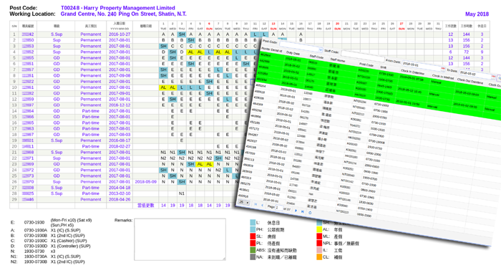Jump to last page of 37

(x=303, y=211)
